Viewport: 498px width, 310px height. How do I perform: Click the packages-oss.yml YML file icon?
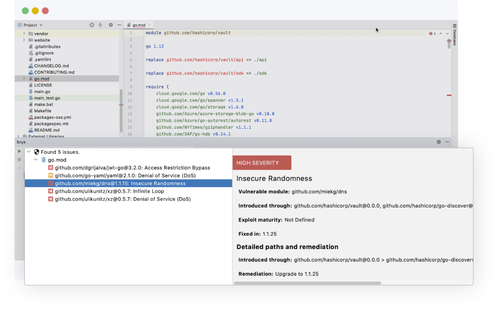31,117
